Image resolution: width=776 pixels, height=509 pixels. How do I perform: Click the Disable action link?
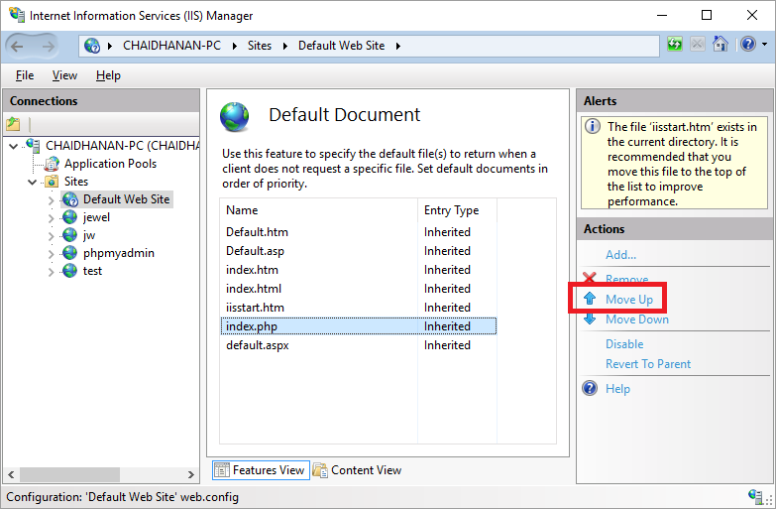[x=624, y=344]
